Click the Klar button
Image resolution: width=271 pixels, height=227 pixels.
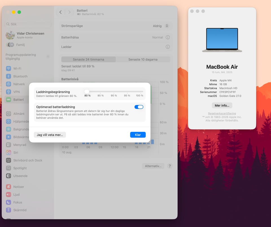[138, 135]
